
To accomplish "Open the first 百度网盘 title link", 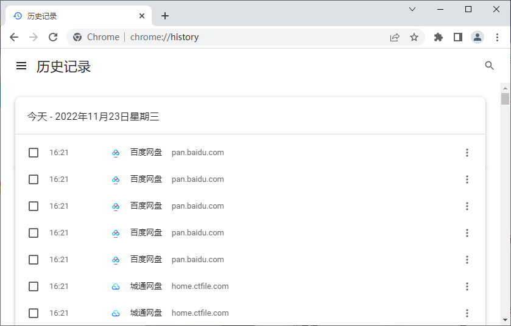I will point(146,152).
